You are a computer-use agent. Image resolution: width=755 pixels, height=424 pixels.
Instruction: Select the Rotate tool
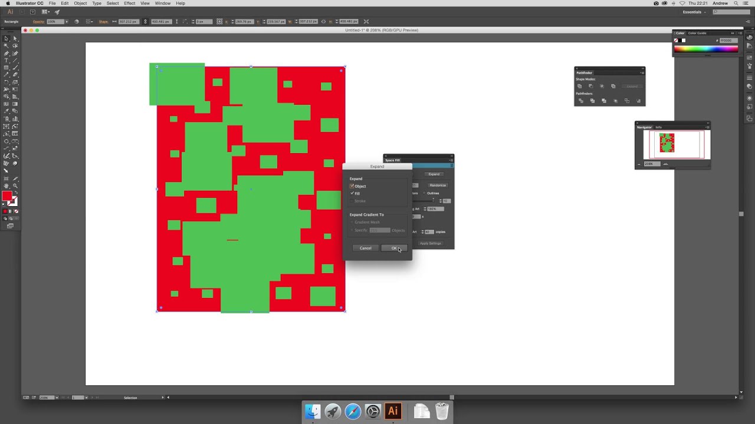point(6,82)
